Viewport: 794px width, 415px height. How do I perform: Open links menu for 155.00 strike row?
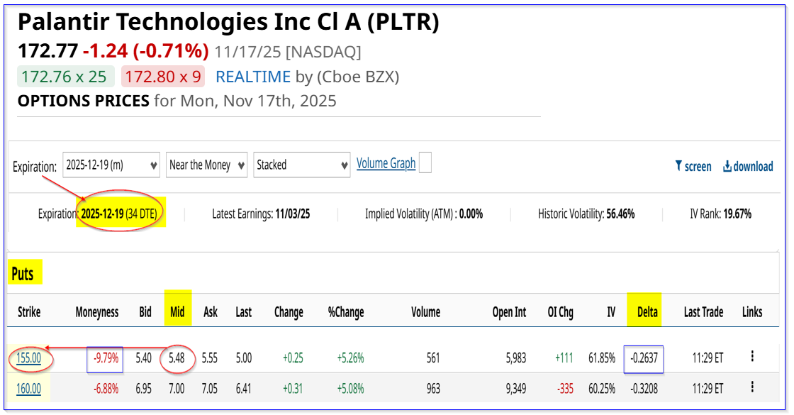pos(752,358)
